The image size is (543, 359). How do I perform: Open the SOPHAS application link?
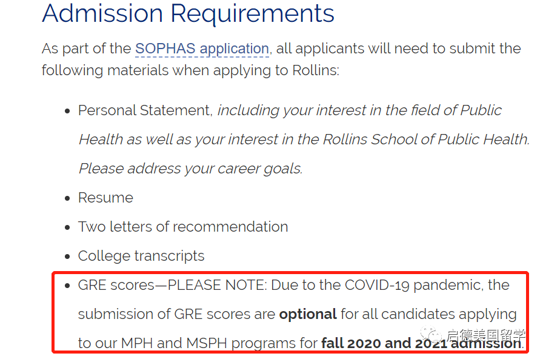pos(202,49)
